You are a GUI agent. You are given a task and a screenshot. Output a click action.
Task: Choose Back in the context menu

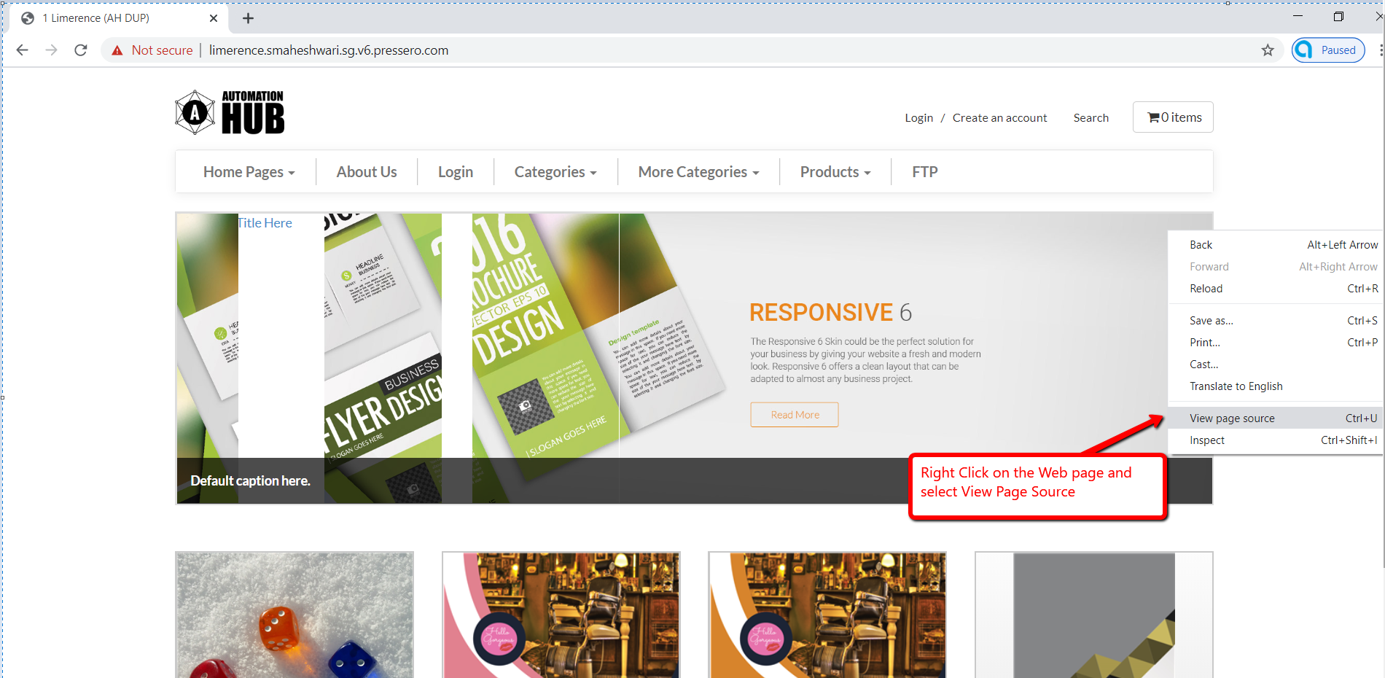pyautogui.click(x=1276, y=245)
